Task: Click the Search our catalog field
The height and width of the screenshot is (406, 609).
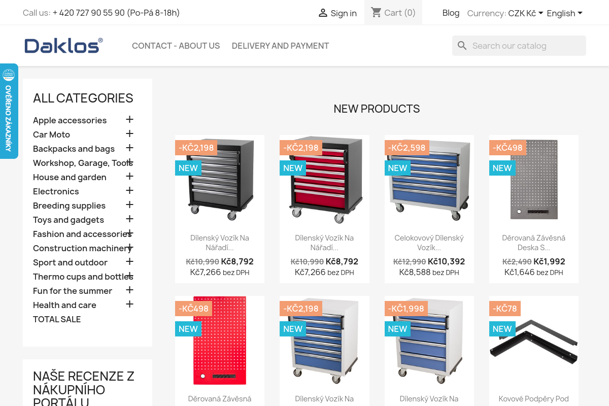Action: pyautogui.click(x=519, y=46)
